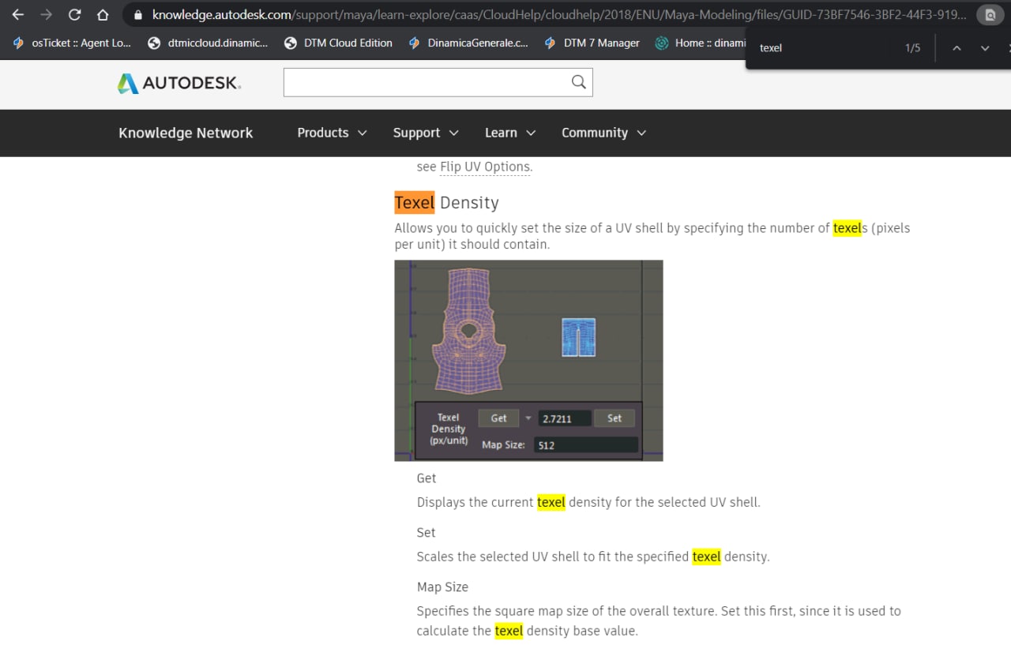This screenshot has width=1011, height=660.
Task: Open the dtmiccloud.dinamic bookmark
Action: click(209, 43)
